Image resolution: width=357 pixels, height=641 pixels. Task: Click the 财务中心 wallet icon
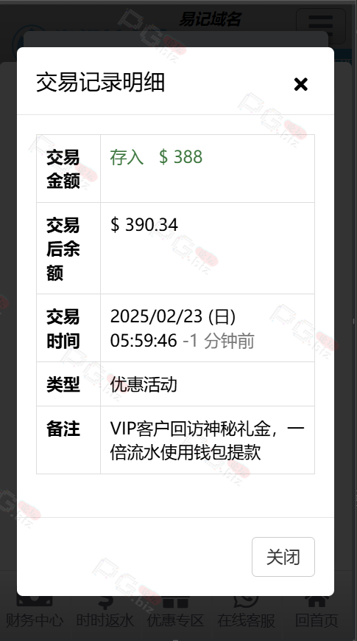(35, 603)
